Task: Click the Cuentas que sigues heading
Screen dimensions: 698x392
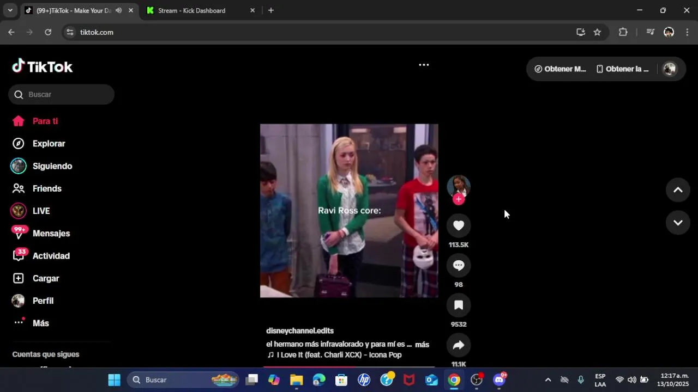Action: click(46, 354)
